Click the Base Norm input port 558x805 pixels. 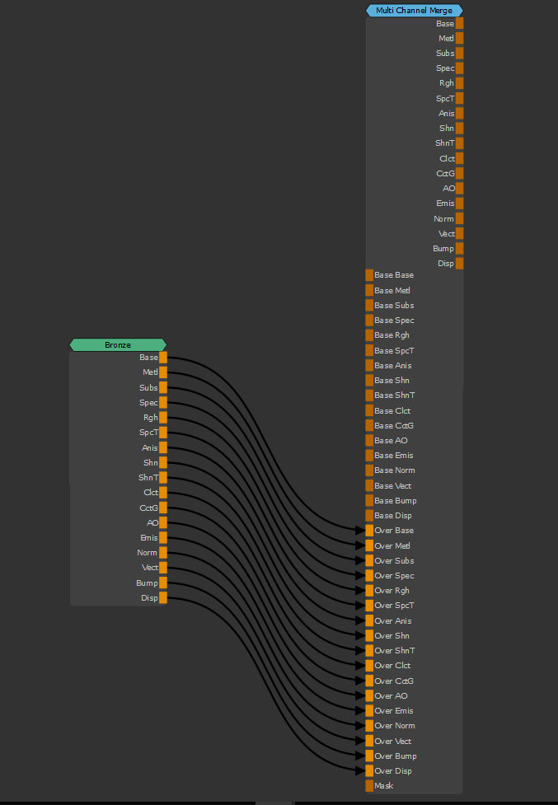tap(369, 470)
